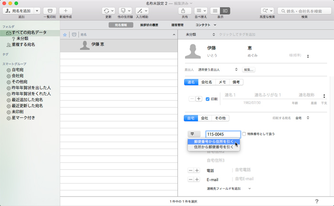Image resolution: width=334 pixels, height=206 pixels.
Task: Open the 並べ替え sort dropdown
Action: (201, 10)
